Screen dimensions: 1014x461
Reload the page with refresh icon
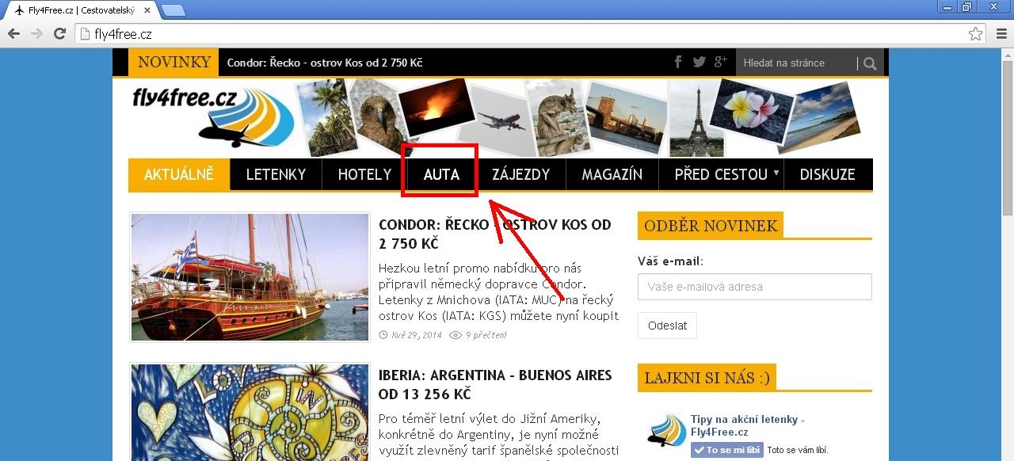59,34
